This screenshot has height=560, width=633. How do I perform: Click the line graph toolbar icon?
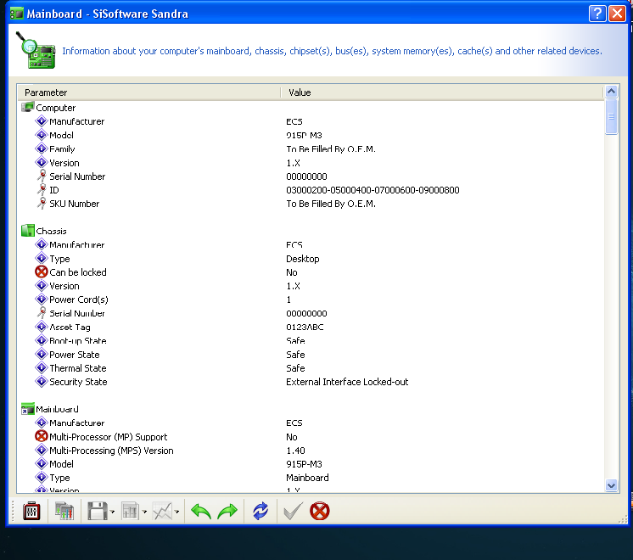(x=162, y=511)
